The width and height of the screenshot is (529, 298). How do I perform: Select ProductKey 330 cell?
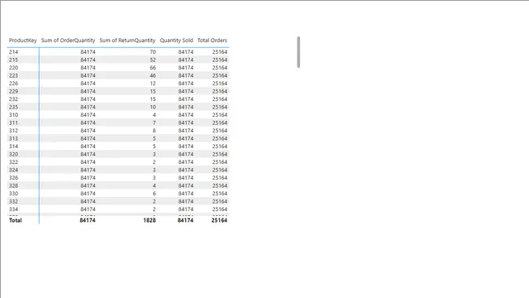(13, 194)
